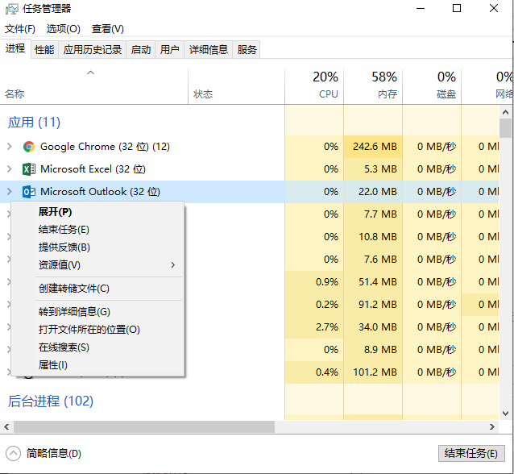Click the 简略信息(D) link
Screen dimensions: 514x474
tap(54, 454)
